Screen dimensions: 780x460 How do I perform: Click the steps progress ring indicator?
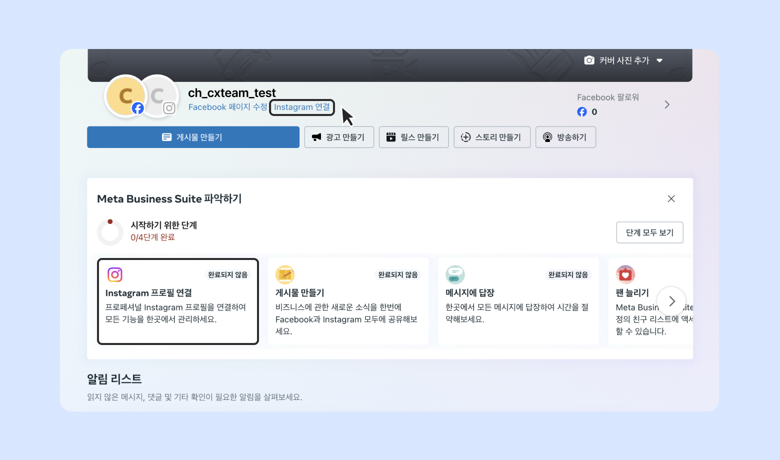[x=110, y=232]
